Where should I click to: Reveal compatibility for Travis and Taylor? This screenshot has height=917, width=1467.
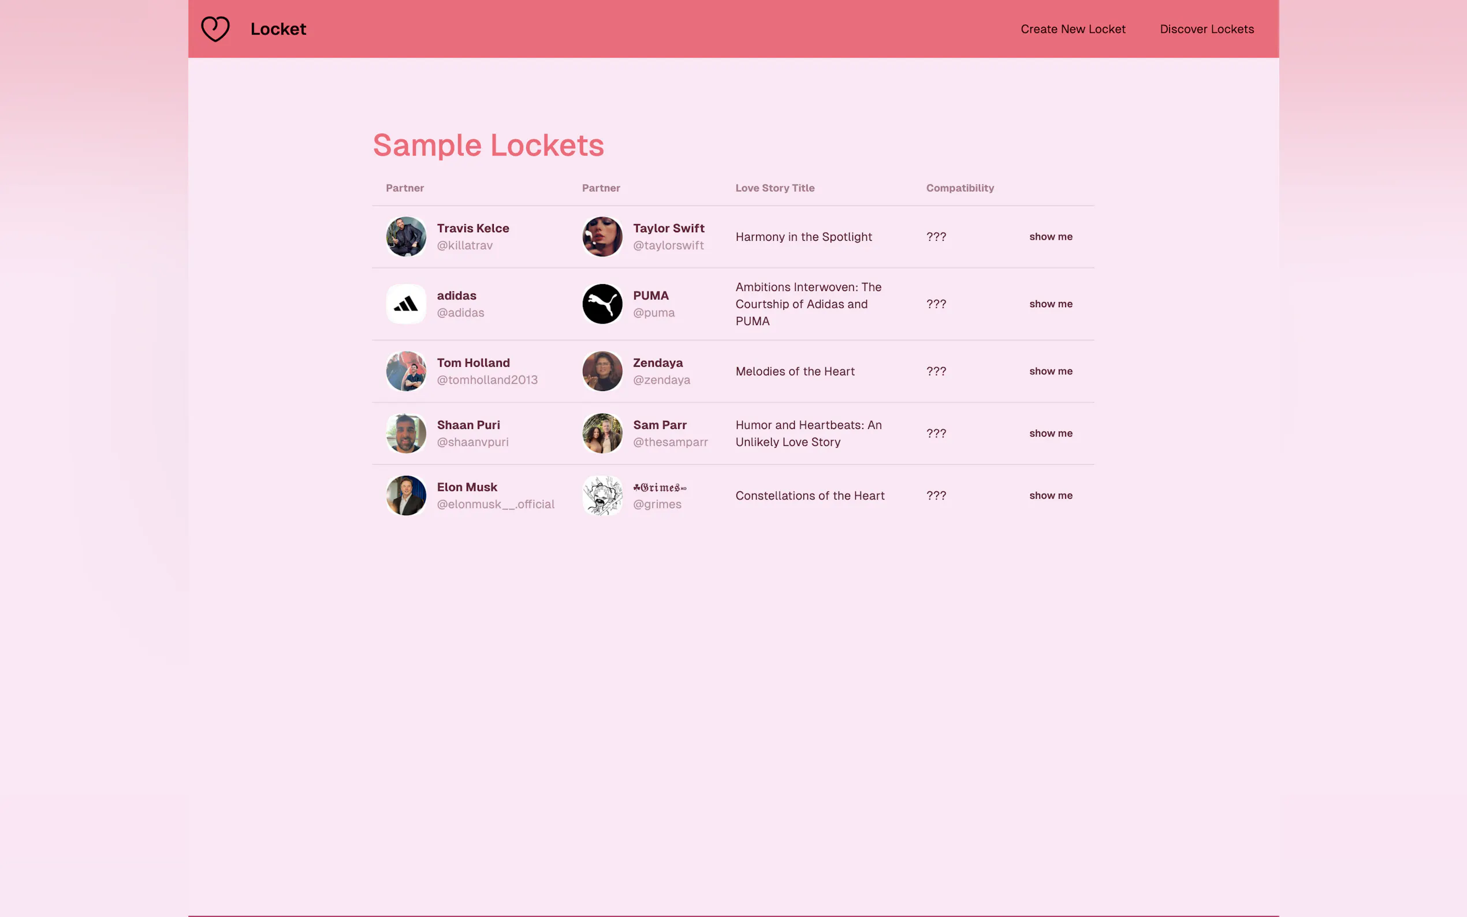coord(1051,237)
